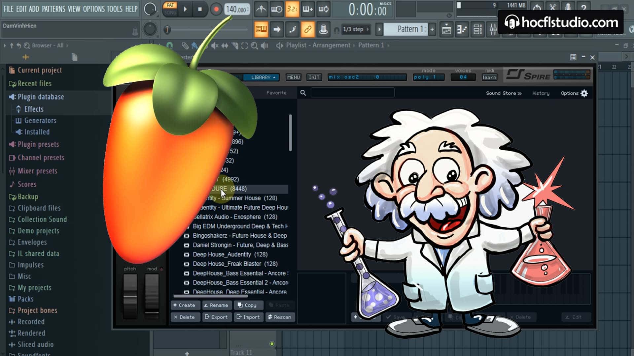Viewport: 634px width, 356px height.
Task: Open the Channel rack view icon
Action: pyautogui.click(x=477, y=29)
